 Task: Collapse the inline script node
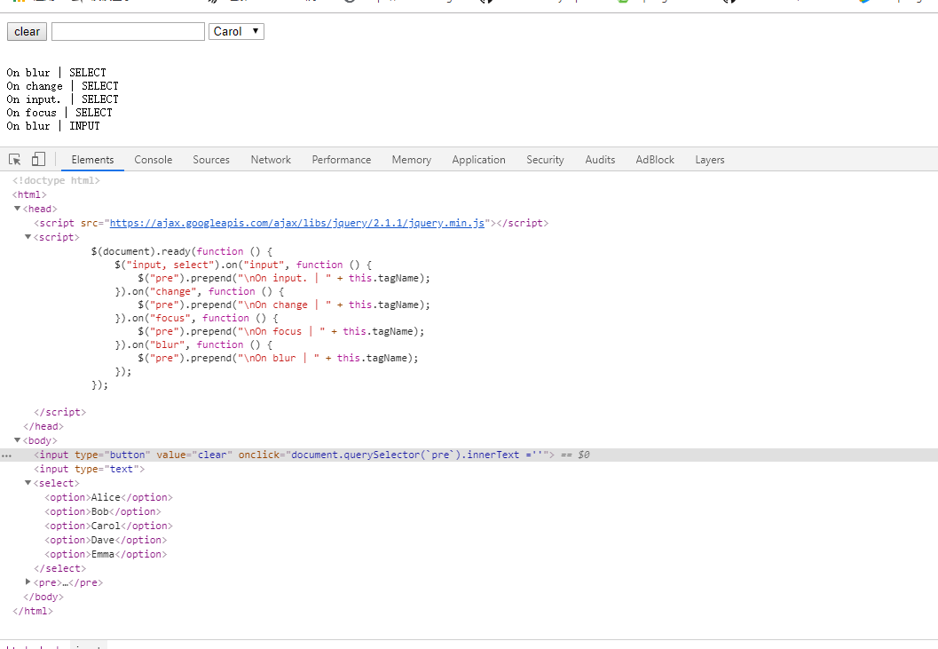point(28,237)
